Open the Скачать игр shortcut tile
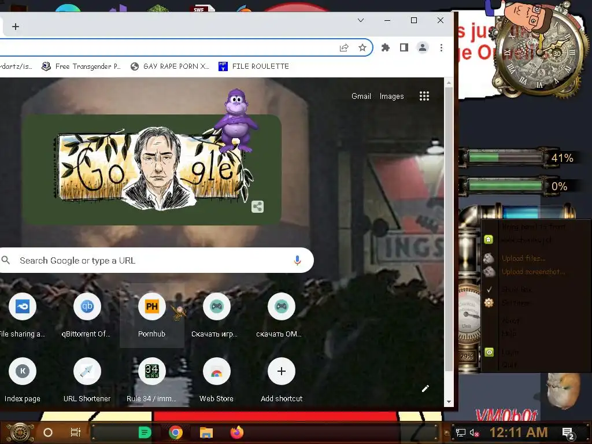 point(216,316)
